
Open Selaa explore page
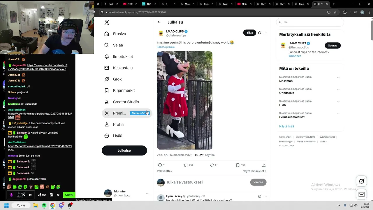point(114,45)
